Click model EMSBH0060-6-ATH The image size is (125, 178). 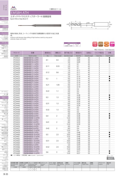tap(31, 151)
